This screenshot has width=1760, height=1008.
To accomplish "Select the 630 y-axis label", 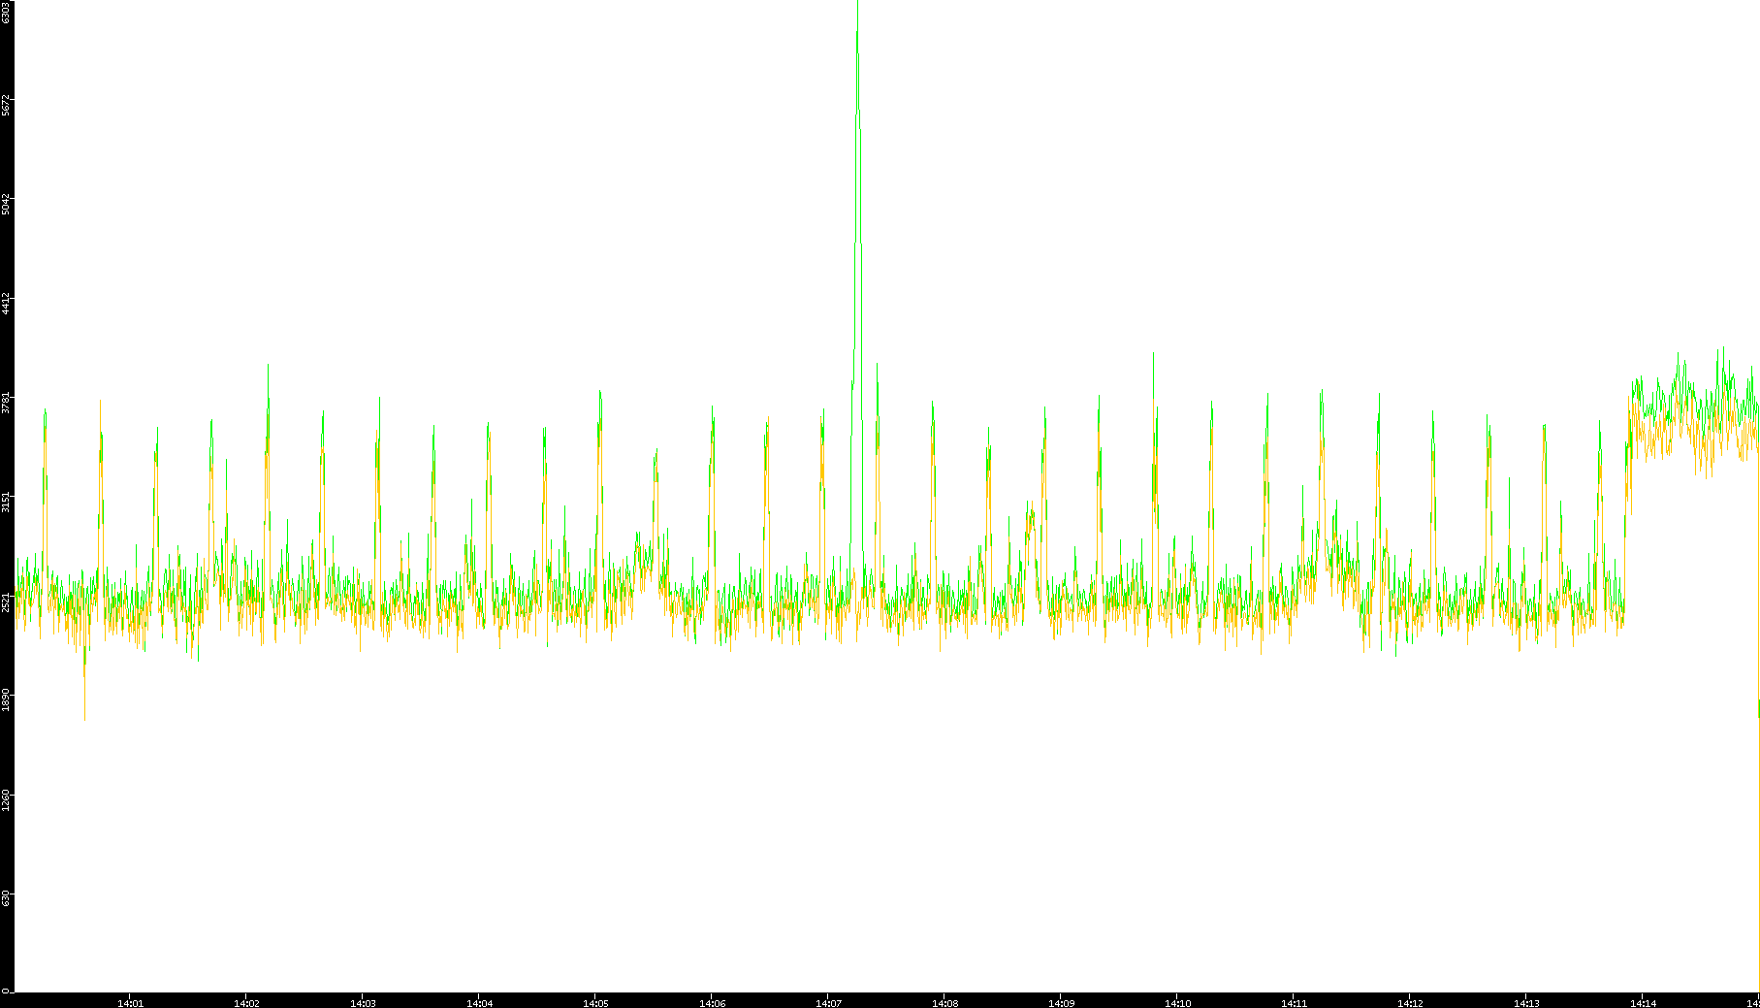I will pos(6,898).
